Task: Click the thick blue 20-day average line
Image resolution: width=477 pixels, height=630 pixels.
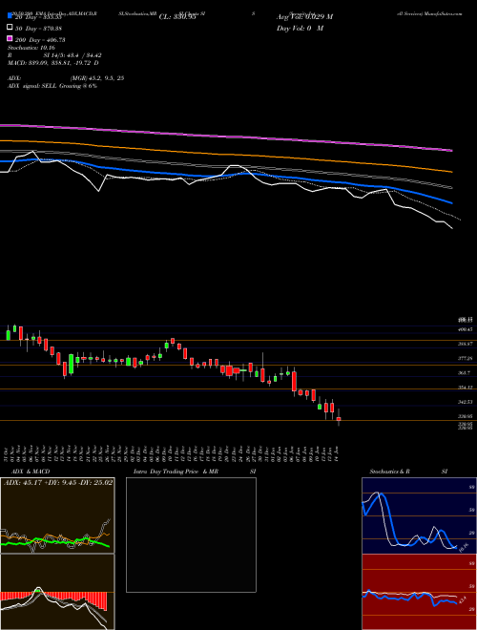Action: tap(225, 176)
